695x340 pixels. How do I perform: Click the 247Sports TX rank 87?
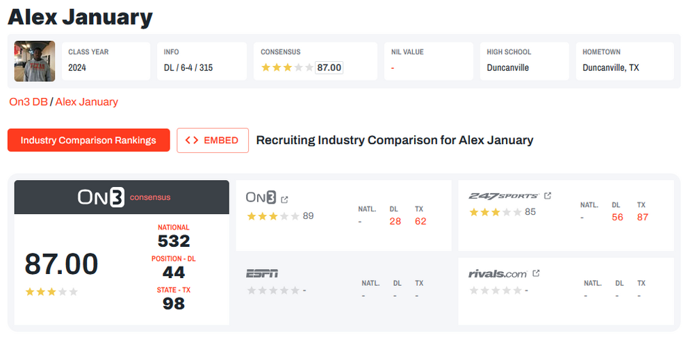642,217
